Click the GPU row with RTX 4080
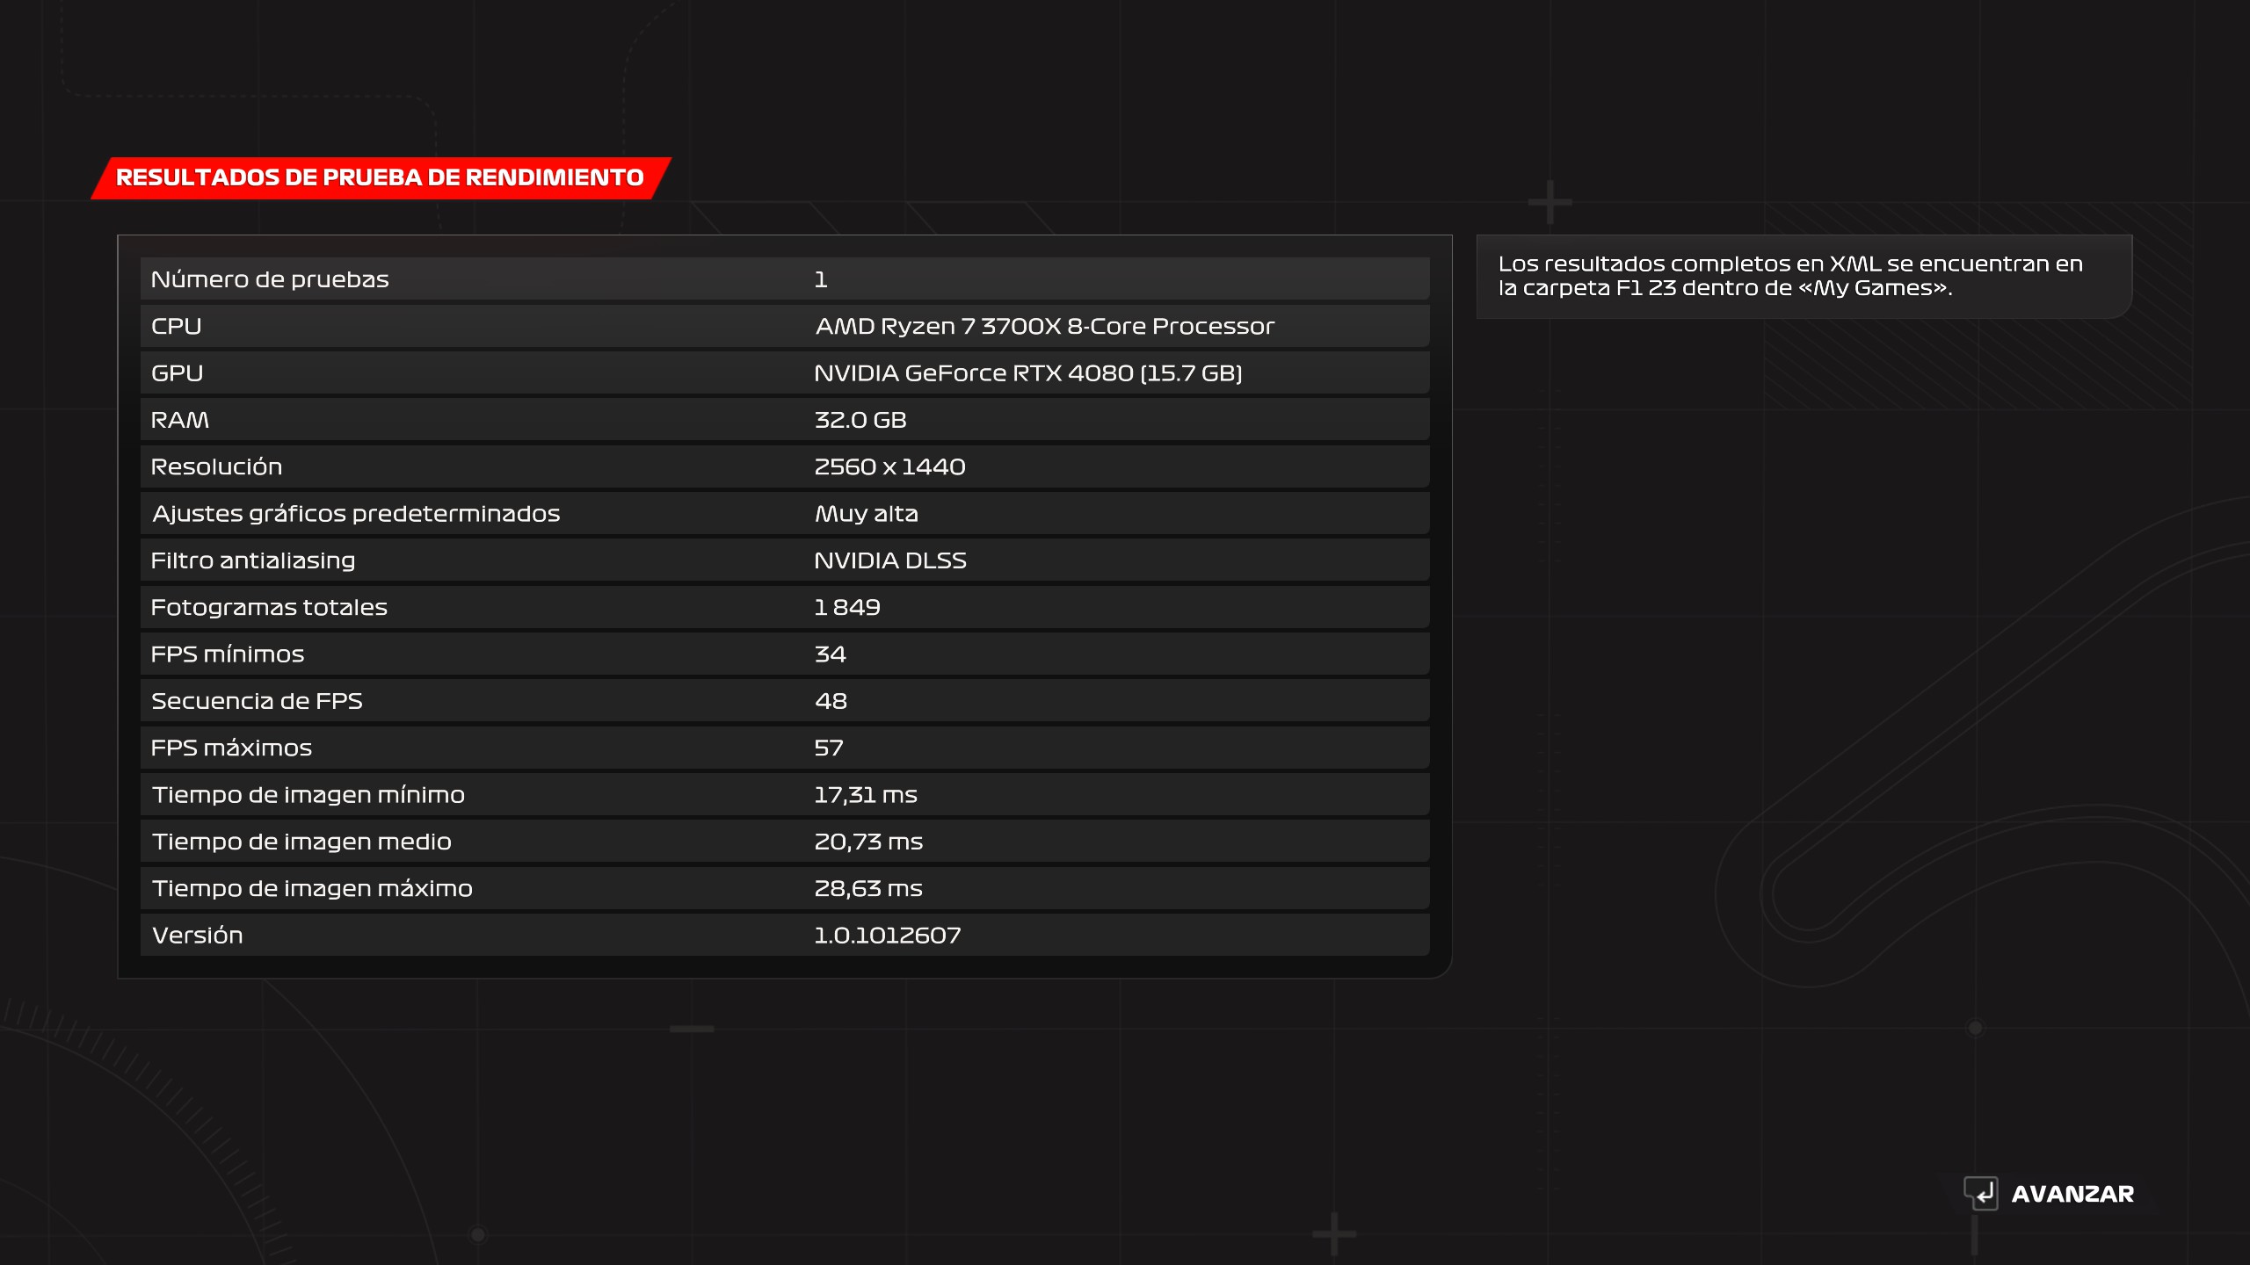Viewport: 2250px width, 1265px height. [x=784, y=373]
